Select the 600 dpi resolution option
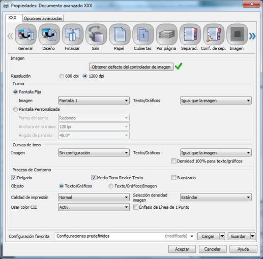 pos(62,76)
